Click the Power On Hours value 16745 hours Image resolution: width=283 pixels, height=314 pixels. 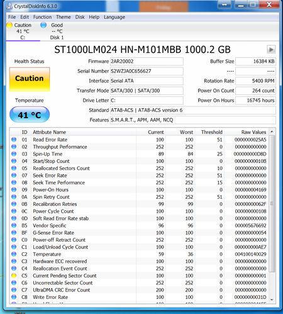(x=255, y=101)
